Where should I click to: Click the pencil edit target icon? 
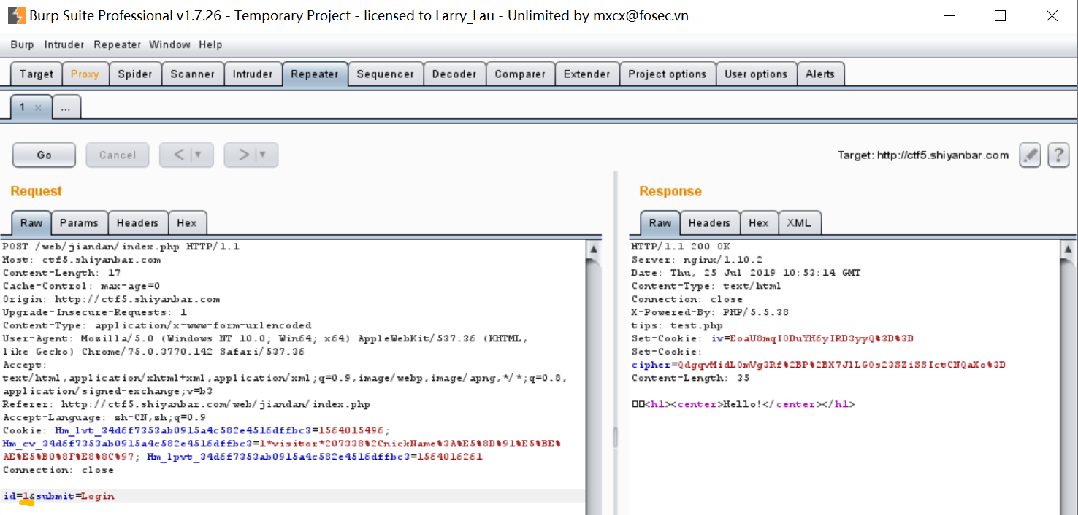tap(1030, 155)
